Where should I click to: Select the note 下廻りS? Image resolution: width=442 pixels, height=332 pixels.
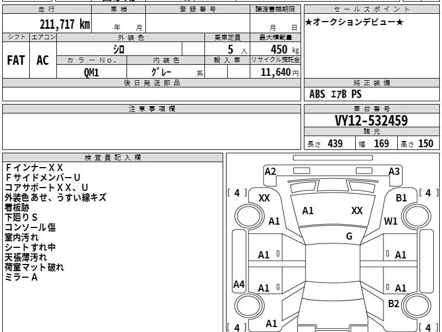point(21,217)
